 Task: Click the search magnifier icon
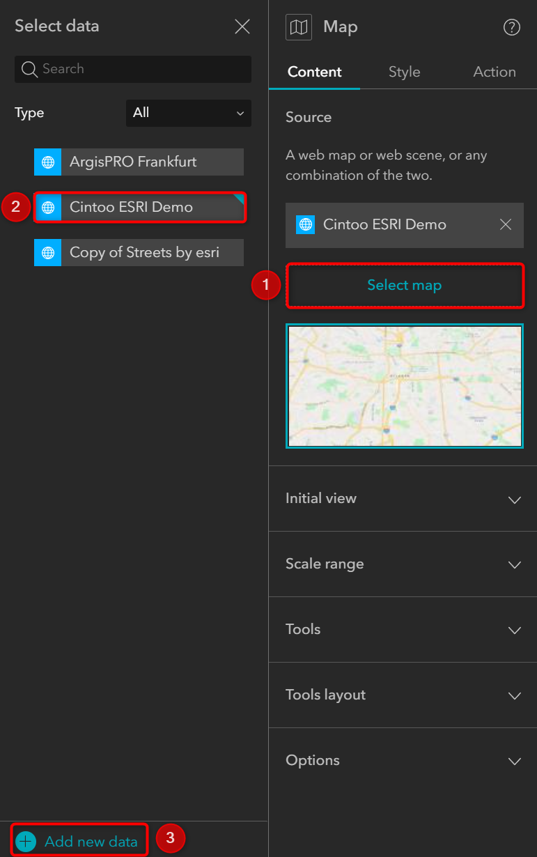tap(29, 69)
